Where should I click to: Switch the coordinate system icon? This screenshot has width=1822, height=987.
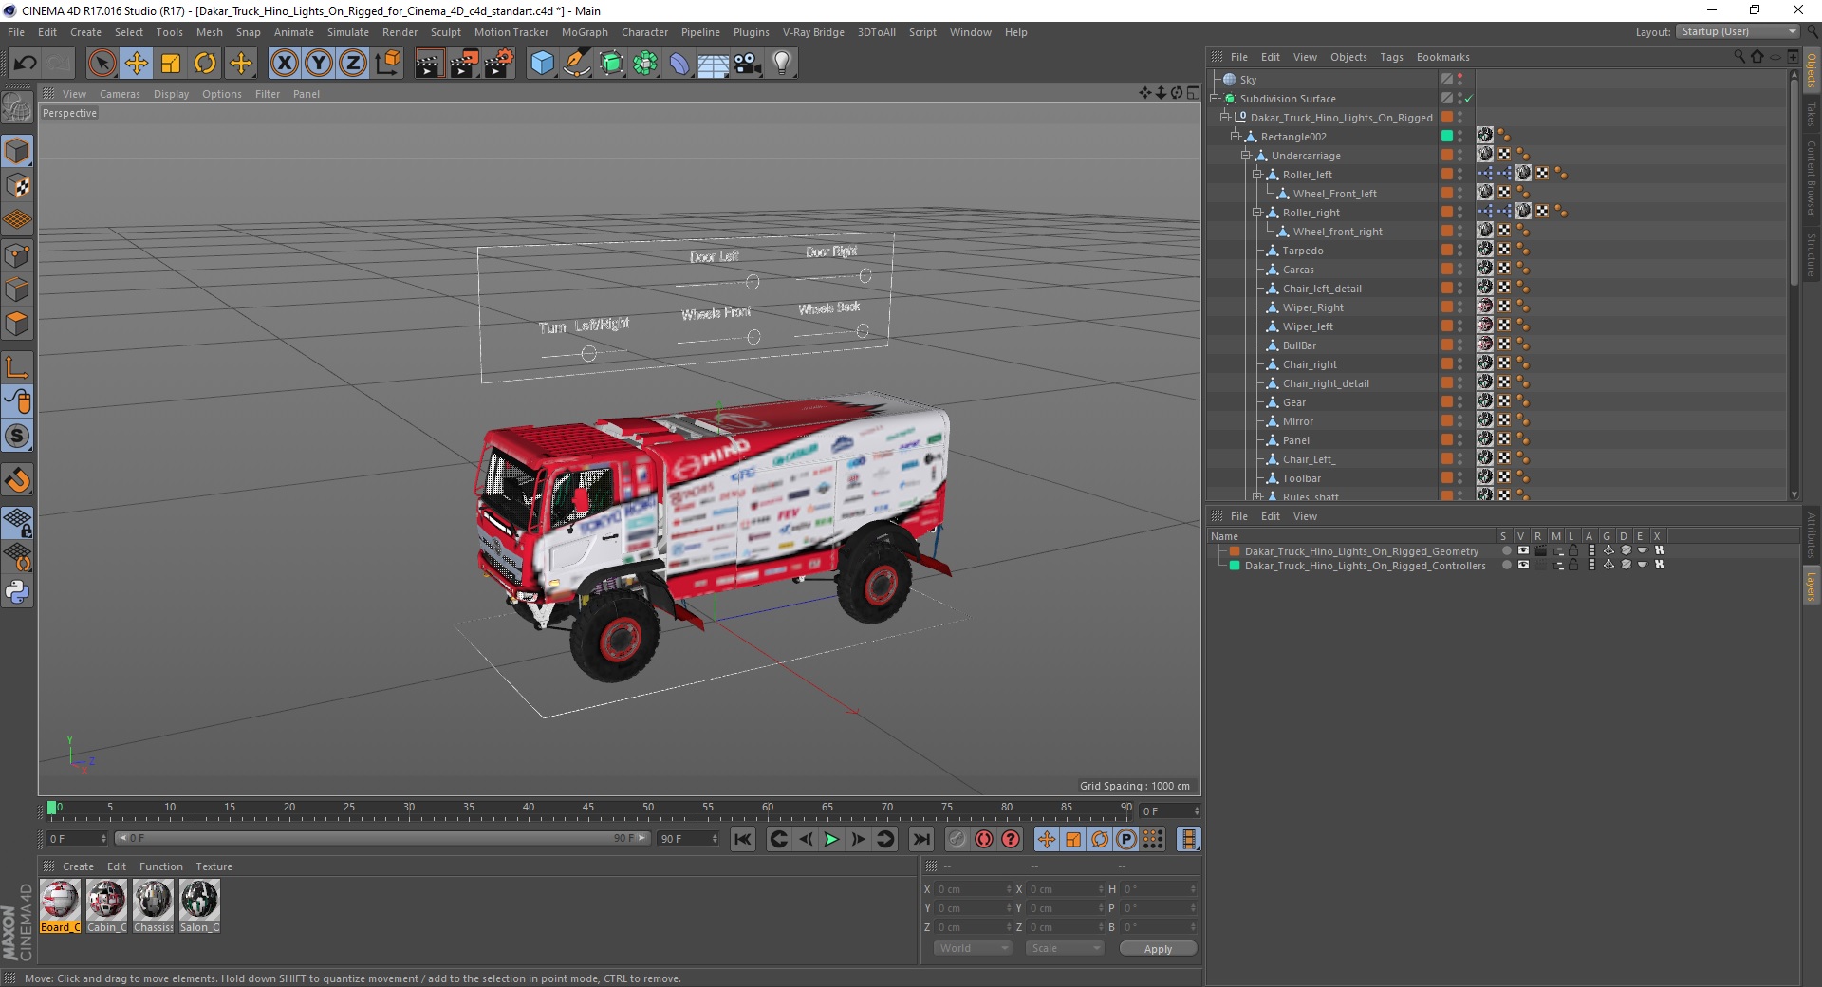point(387,64)
